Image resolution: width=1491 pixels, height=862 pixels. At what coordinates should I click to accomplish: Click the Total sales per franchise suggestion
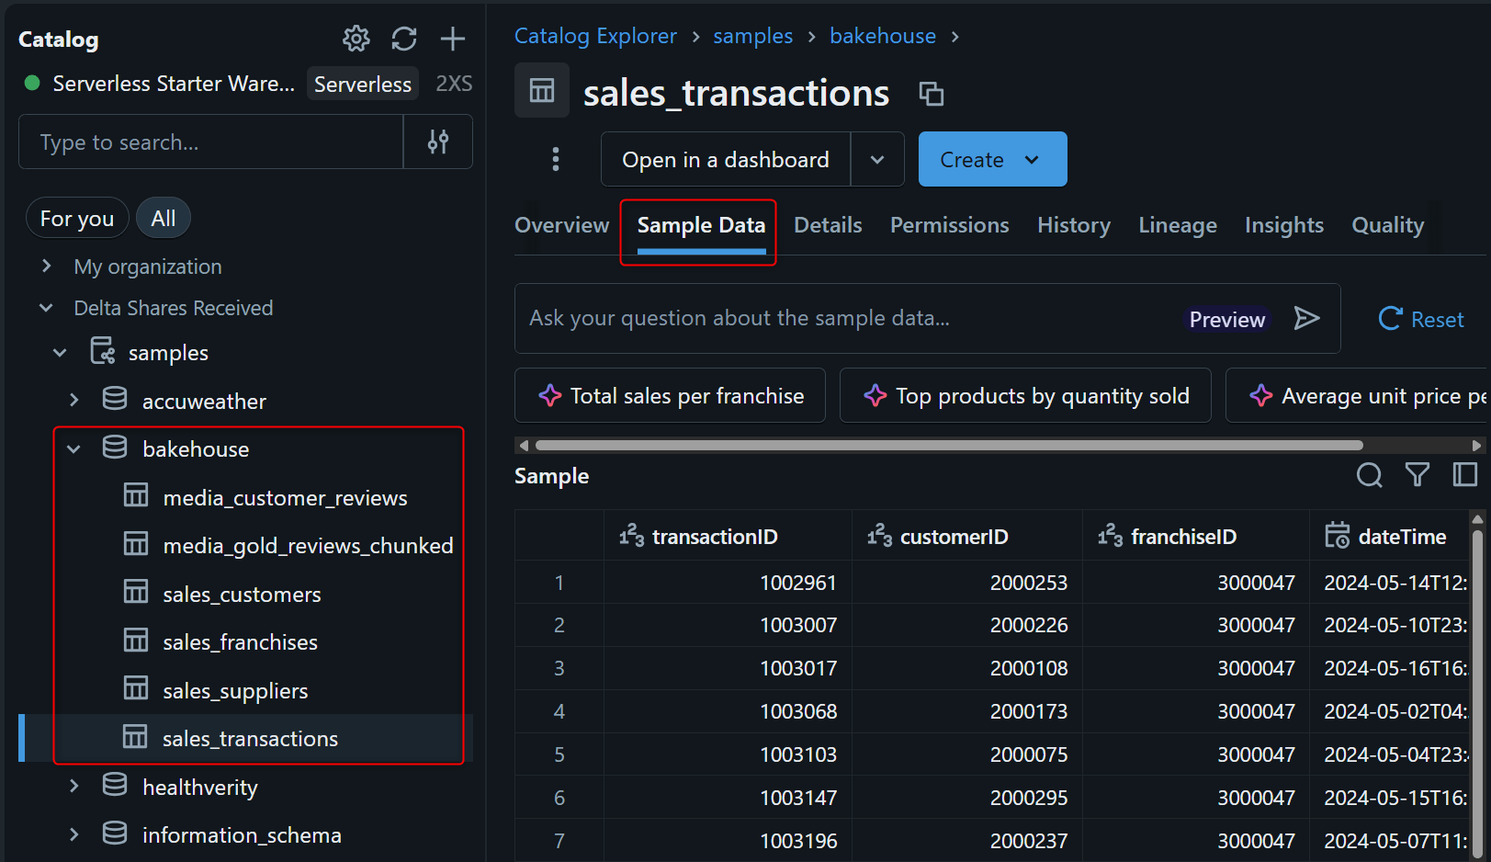pos(670,396)
